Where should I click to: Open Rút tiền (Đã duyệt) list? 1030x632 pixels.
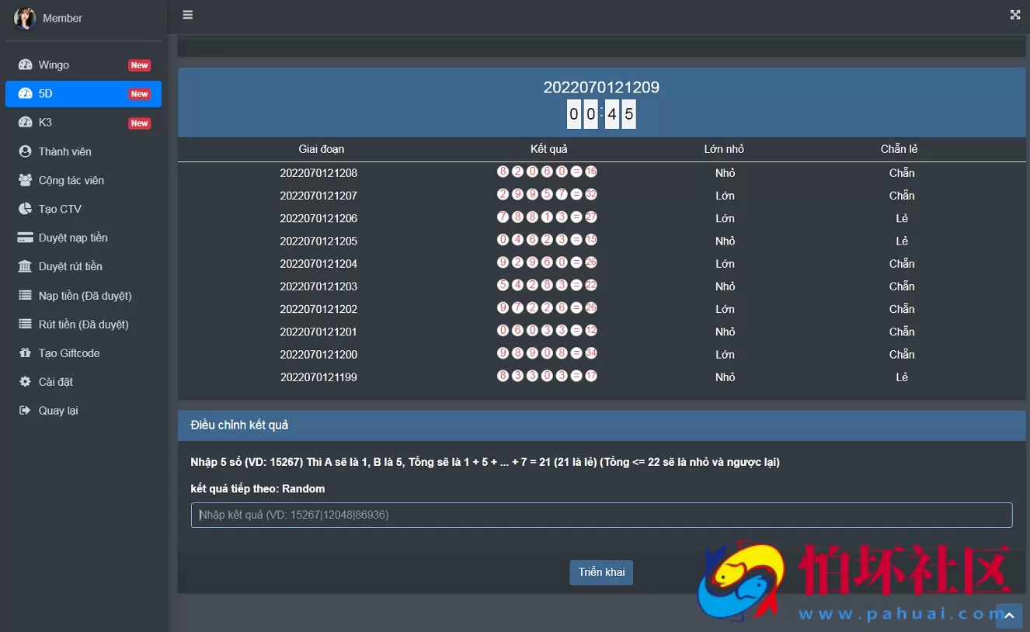click(x=83, y=325)
